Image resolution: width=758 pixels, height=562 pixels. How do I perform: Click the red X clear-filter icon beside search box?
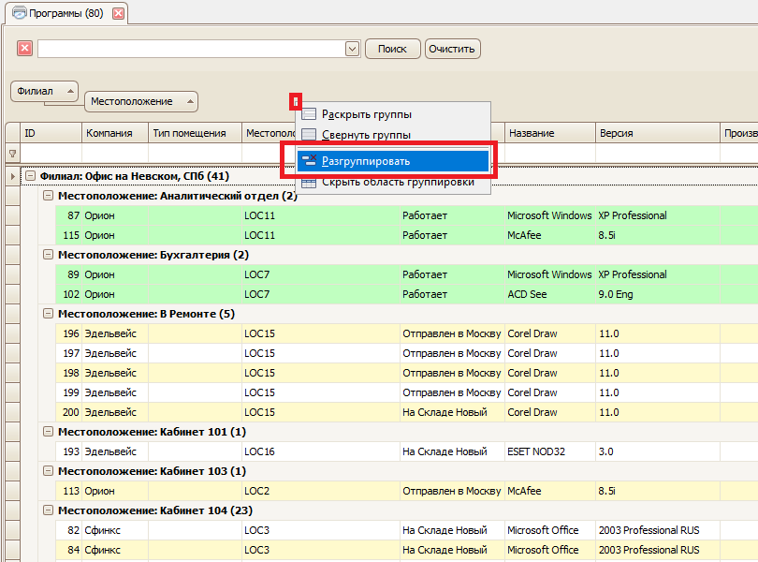24,49
